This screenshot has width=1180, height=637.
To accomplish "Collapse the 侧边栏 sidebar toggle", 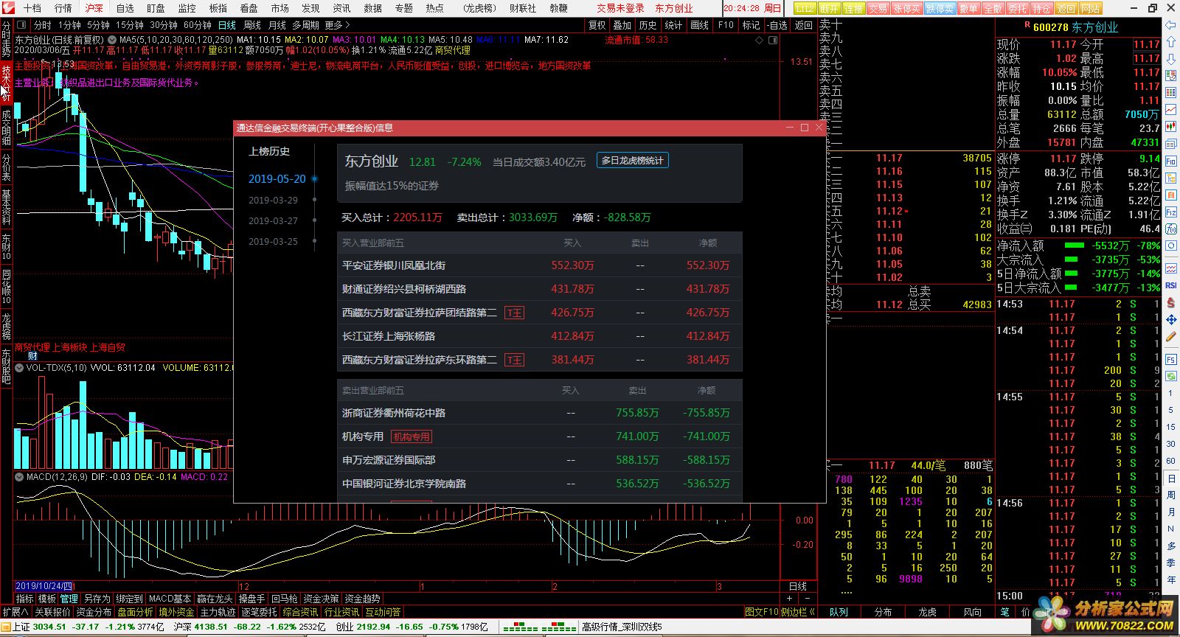I will coord(799,612).
